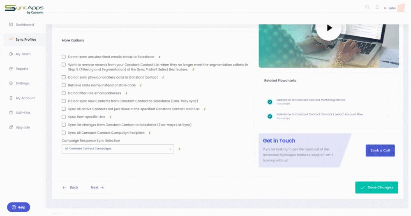
Task: Open John's user avatar
Action: point(401,8)
